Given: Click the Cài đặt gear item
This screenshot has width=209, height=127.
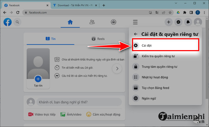Looking at the screenshot, I should [x=166, y=45].
